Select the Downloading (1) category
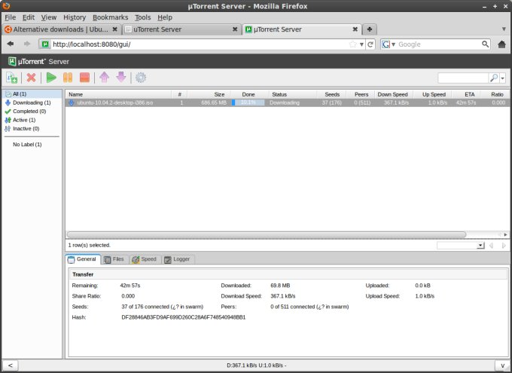This screenshot has width=512, height=373. [x=32, y=102]
